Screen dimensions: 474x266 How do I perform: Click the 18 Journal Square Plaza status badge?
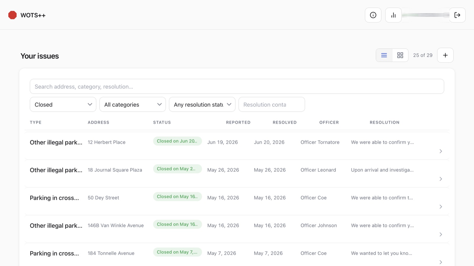(177, 169)
